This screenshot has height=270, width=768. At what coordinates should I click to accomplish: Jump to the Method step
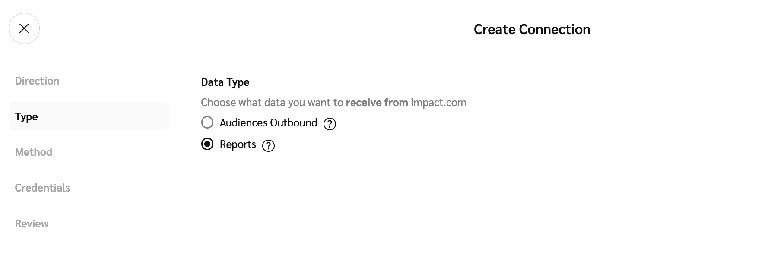(34, 152)
